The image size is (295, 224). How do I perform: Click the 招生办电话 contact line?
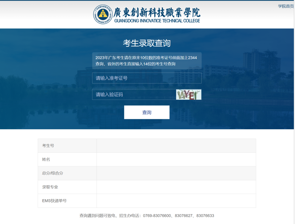[x=147, y=216]
